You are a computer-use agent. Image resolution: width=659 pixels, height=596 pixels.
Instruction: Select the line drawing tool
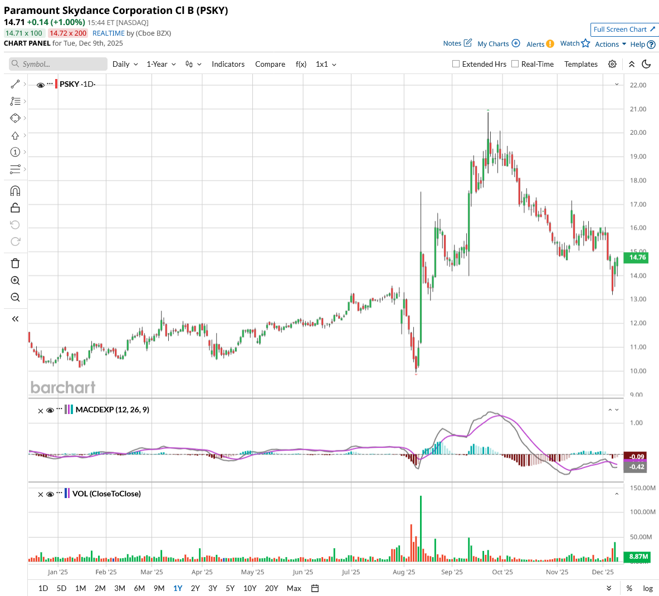[15, 85]
